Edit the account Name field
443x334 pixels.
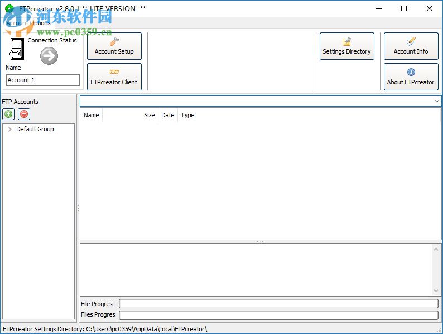click(43, 80)
